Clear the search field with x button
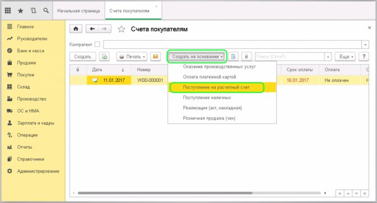377x203 pixels. click(328, 57)
